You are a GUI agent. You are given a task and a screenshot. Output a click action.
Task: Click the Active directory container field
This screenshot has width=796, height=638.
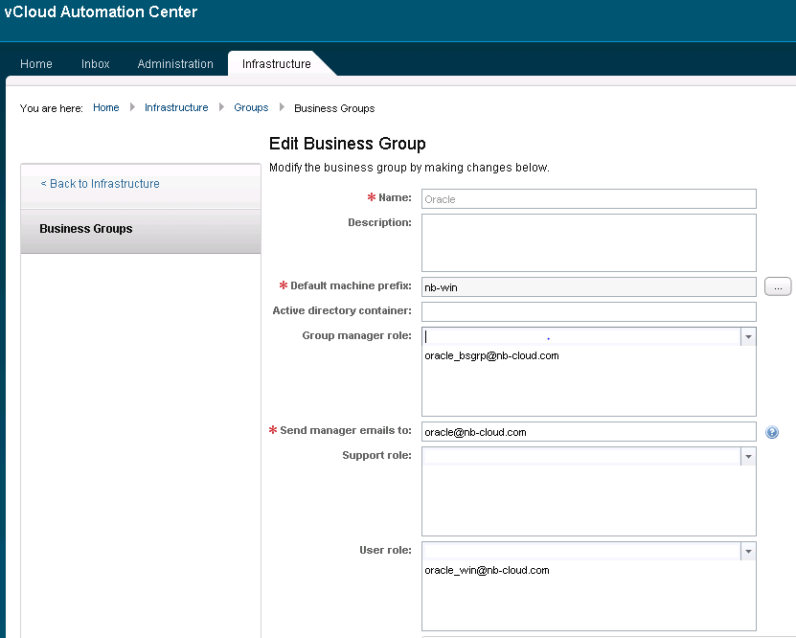point(589,311)
